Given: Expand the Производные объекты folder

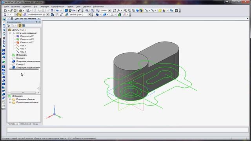Looking at the screenshot, I should [x=10, y=102].
